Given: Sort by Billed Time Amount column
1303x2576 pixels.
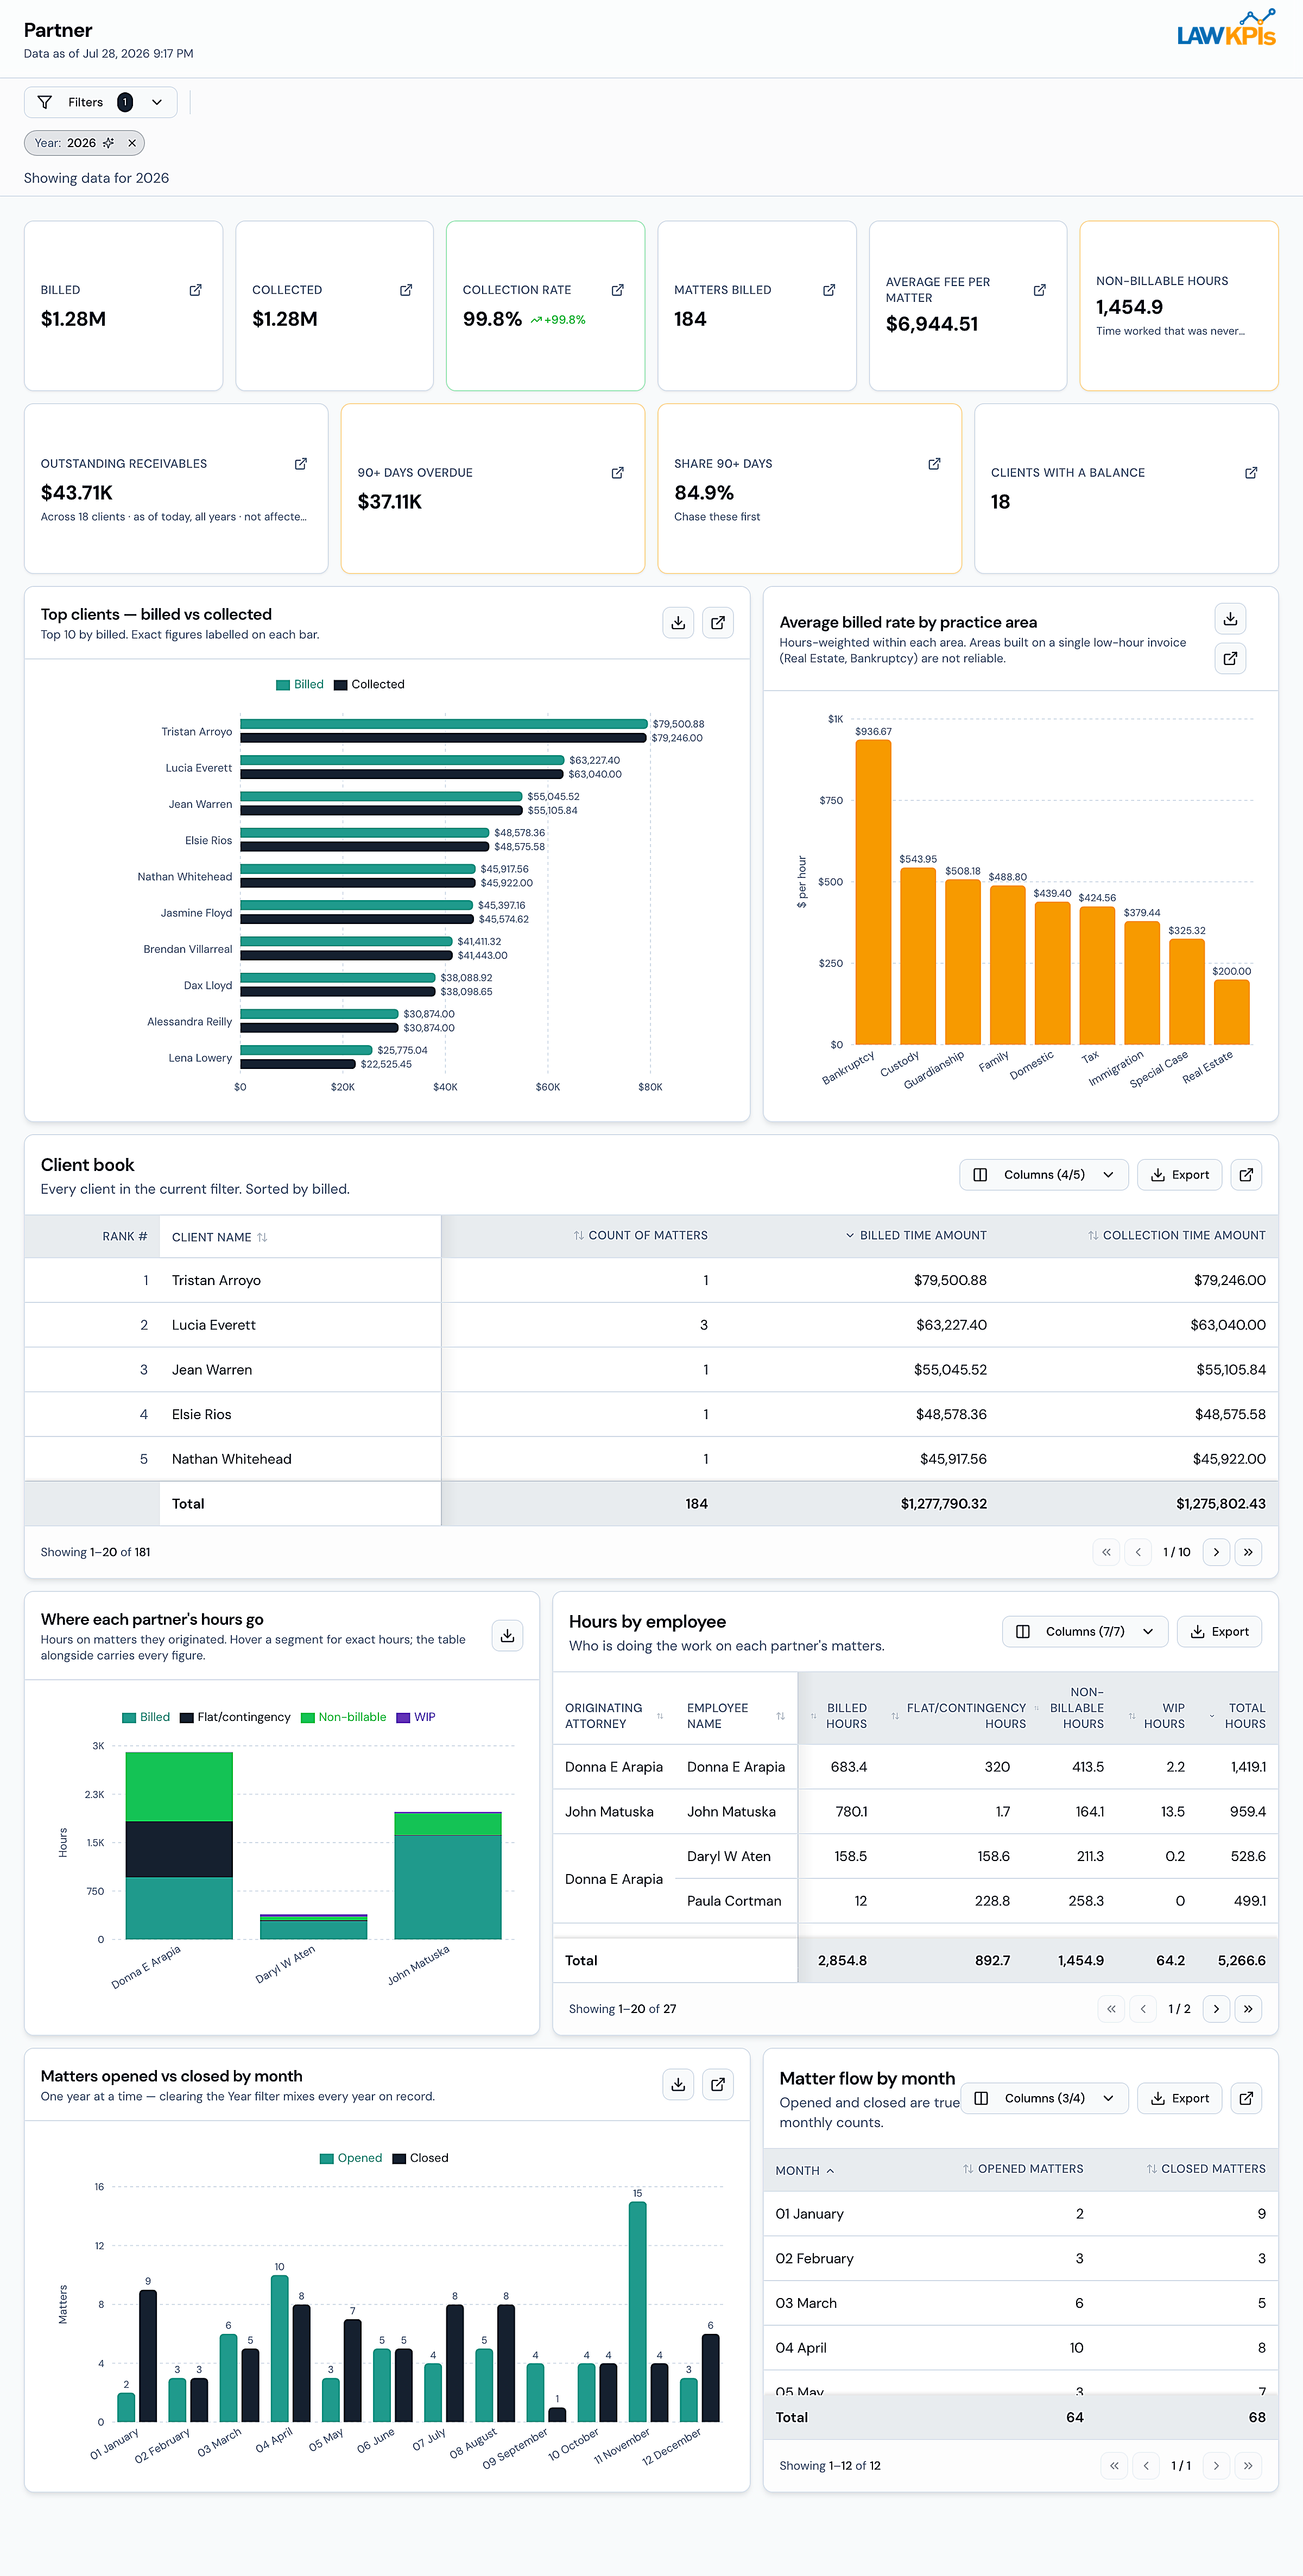Looking at the screenshot, I should [916, 1236].
